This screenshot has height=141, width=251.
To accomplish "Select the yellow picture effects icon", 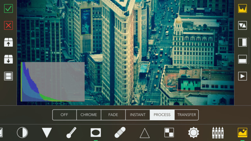I will click(242, 132).
